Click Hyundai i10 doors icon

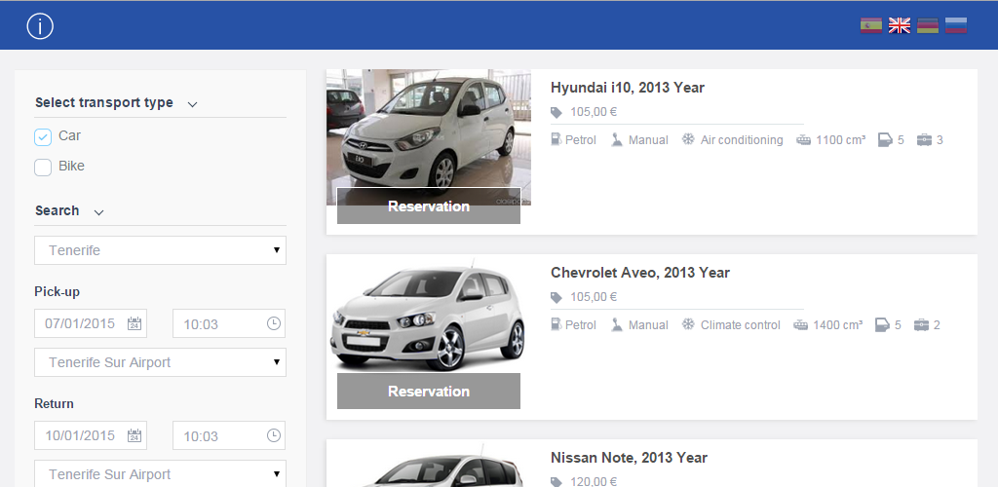pyautogui.click(x=885, y=140)
